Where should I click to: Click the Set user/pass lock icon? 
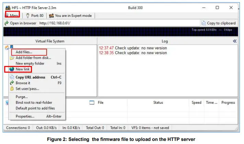pos(12,89)
